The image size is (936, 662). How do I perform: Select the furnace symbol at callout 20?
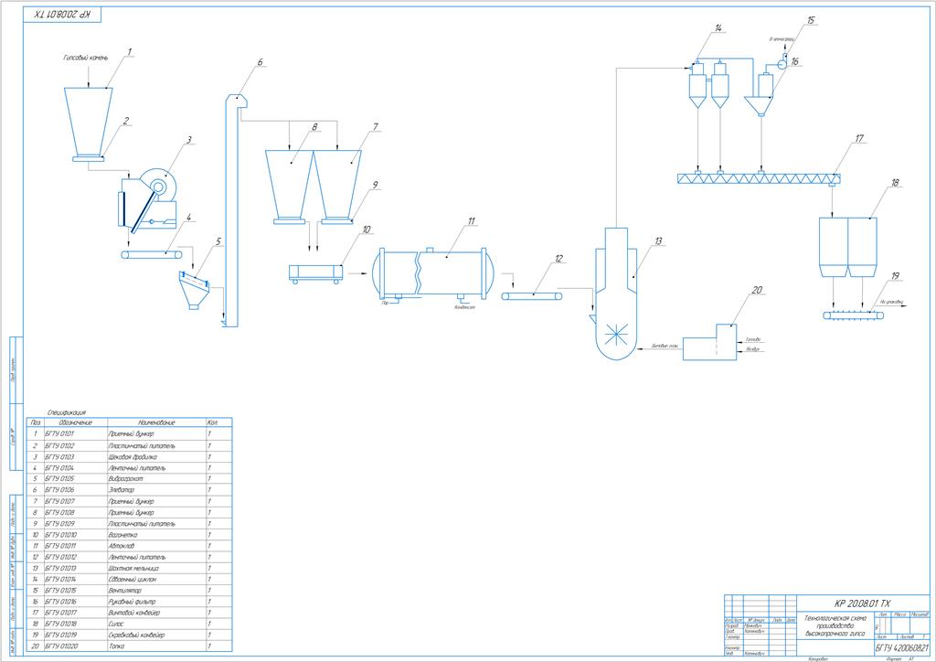coord(709,343)
